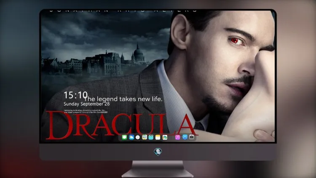Open the Clock app in the dock
The height and width of the screenshot is (178, 316).
tap(138, 138)
